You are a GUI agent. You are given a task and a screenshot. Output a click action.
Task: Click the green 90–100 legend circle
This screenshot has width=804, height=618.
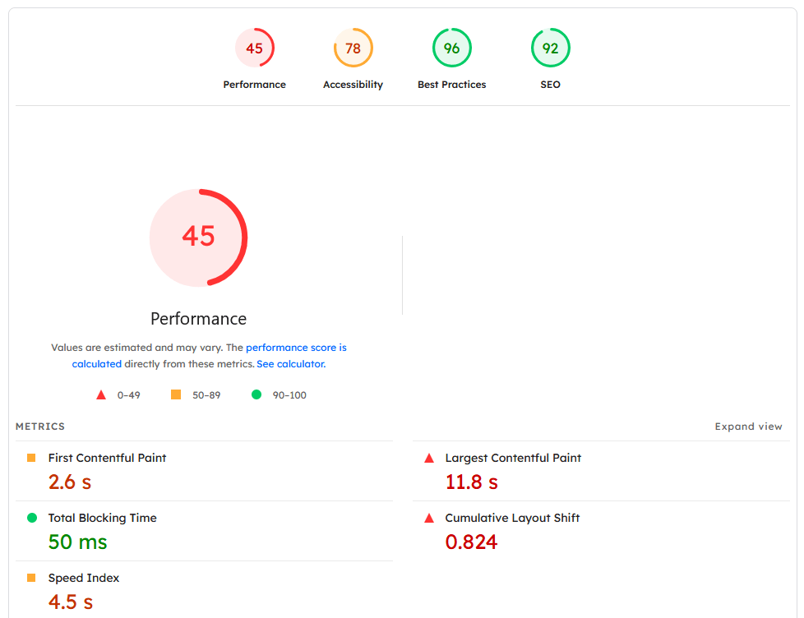(256, 394)
